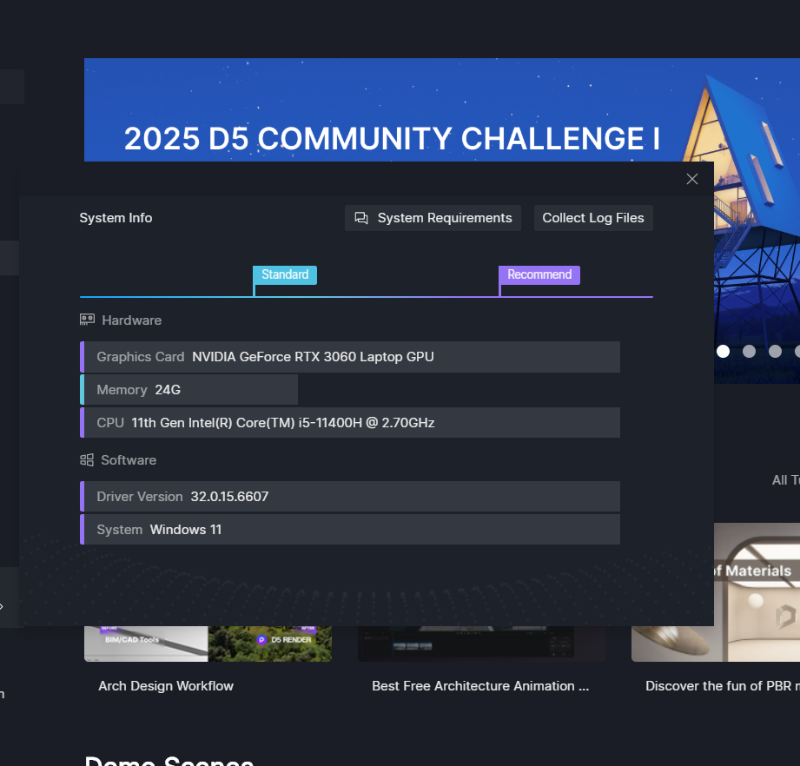Viewport: 800px width, 766px height.
Task: Open Best Free Architecture Animation tutorial title
Action: pyautogui.click(x=480, y=686)
